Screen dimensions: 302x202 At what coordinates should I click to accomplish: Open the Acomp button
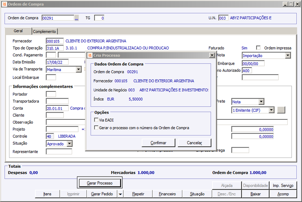point(283,194)
